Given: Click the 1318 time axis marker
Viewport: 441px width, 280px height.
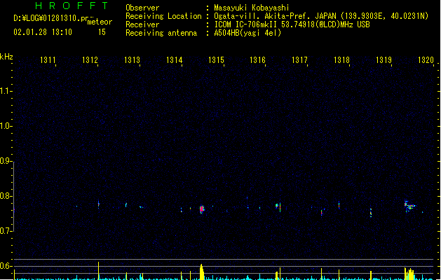Looking at the screenshot, I should 341,60.
